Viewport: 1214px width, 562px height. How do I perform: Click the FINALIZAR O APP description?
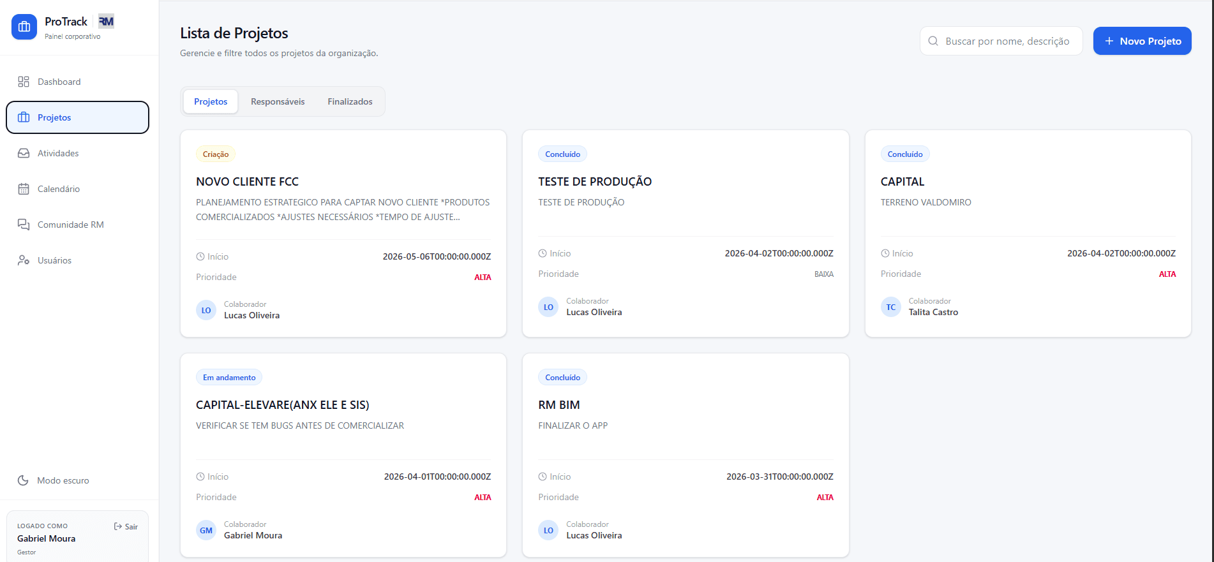coord(573,425)
